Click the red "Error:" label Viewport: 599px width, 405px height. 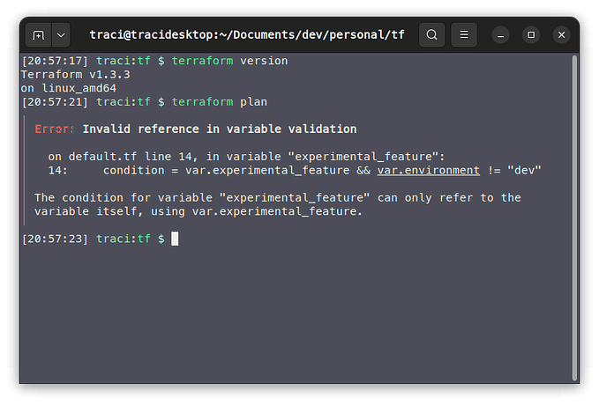pyautogui.click(x=54, y=129)
